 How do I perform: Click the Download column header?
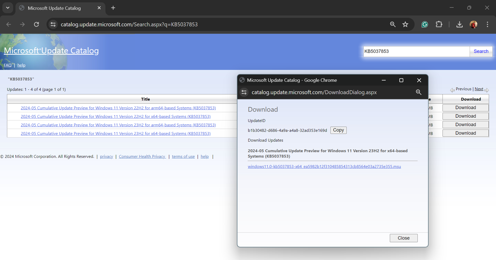point(471,99)
